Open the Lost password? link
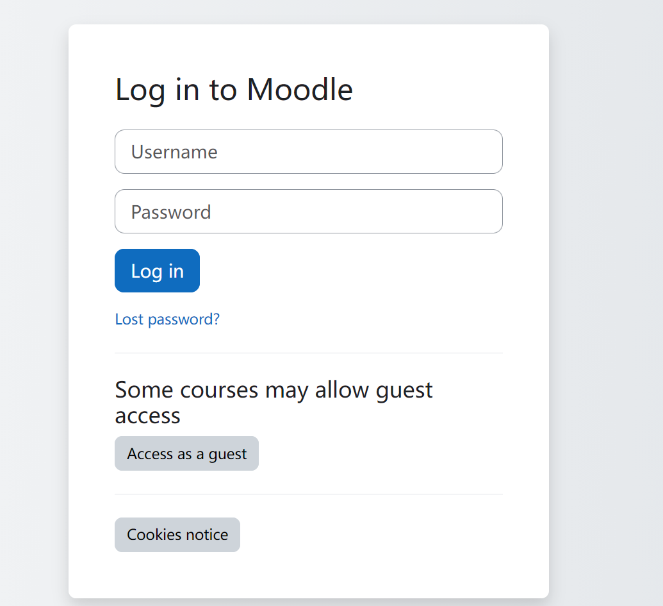 (167, 319)
